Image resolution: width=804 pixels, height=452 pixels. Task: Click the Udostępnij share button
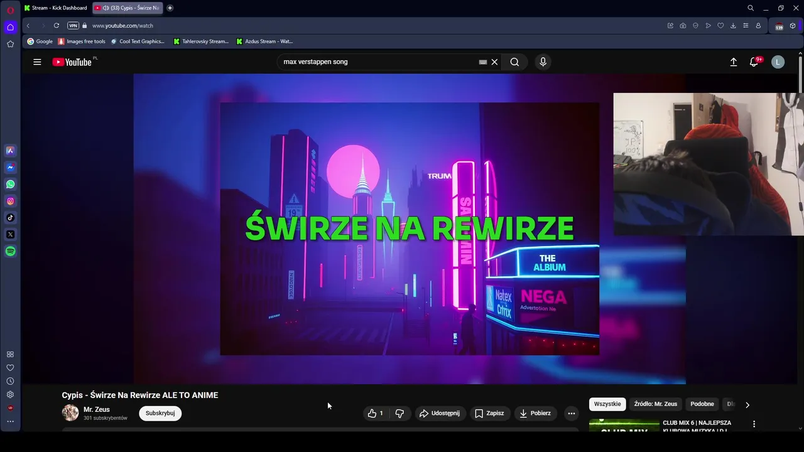click(440, 413)
